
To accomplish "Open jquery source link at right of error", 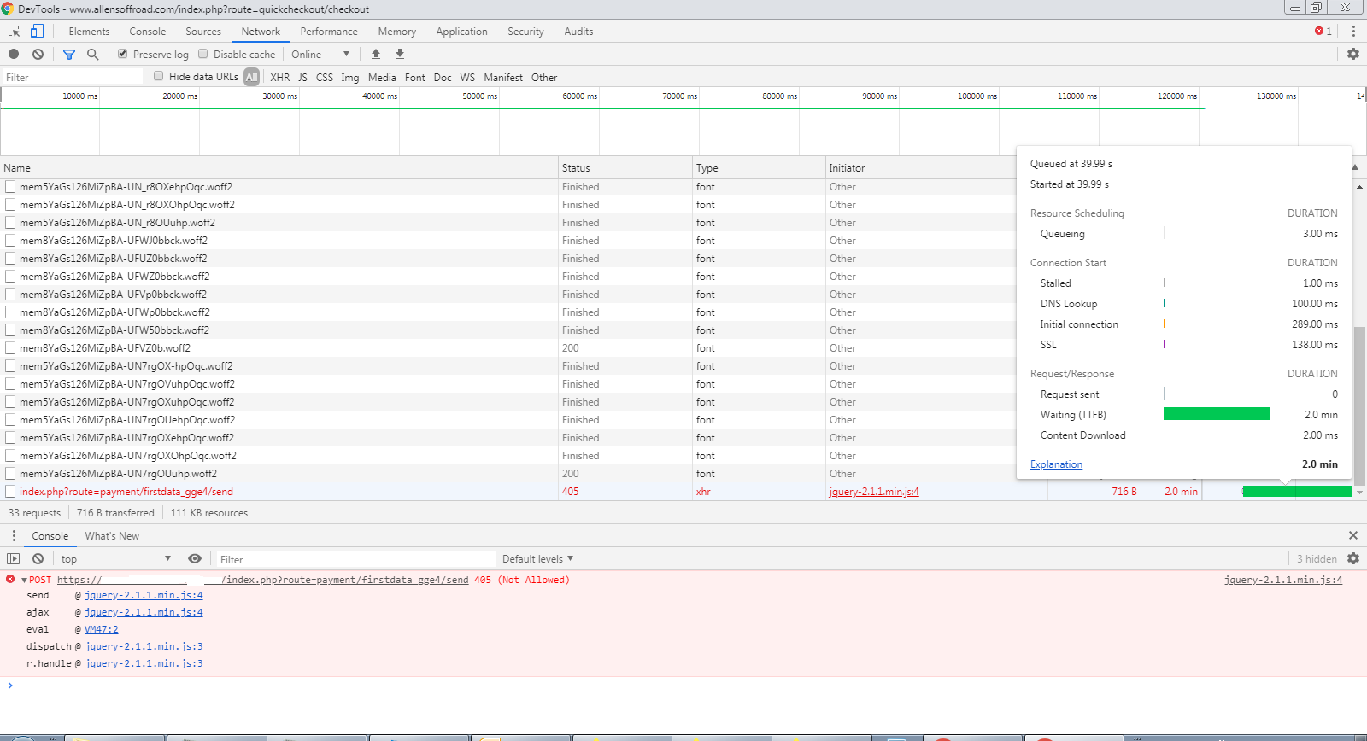I will coord(1283,580).
